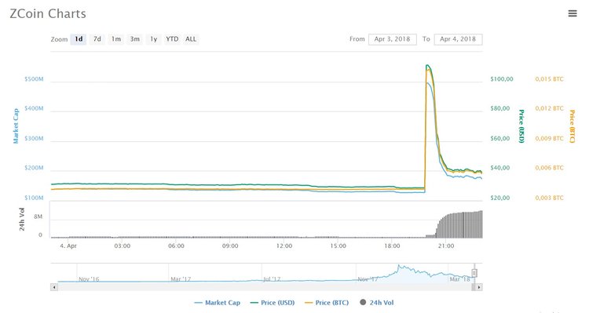The image size is (589, 313).
Task: Click the 0,006 BTC axis label
Action: coord(549,168)
